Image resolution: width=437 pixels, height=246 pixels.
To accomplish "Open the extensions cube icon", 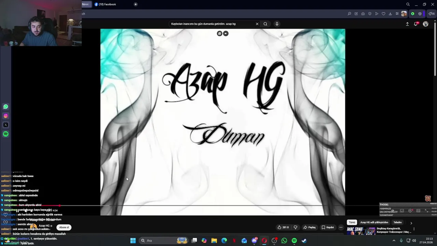I will (x=420, y=14).
